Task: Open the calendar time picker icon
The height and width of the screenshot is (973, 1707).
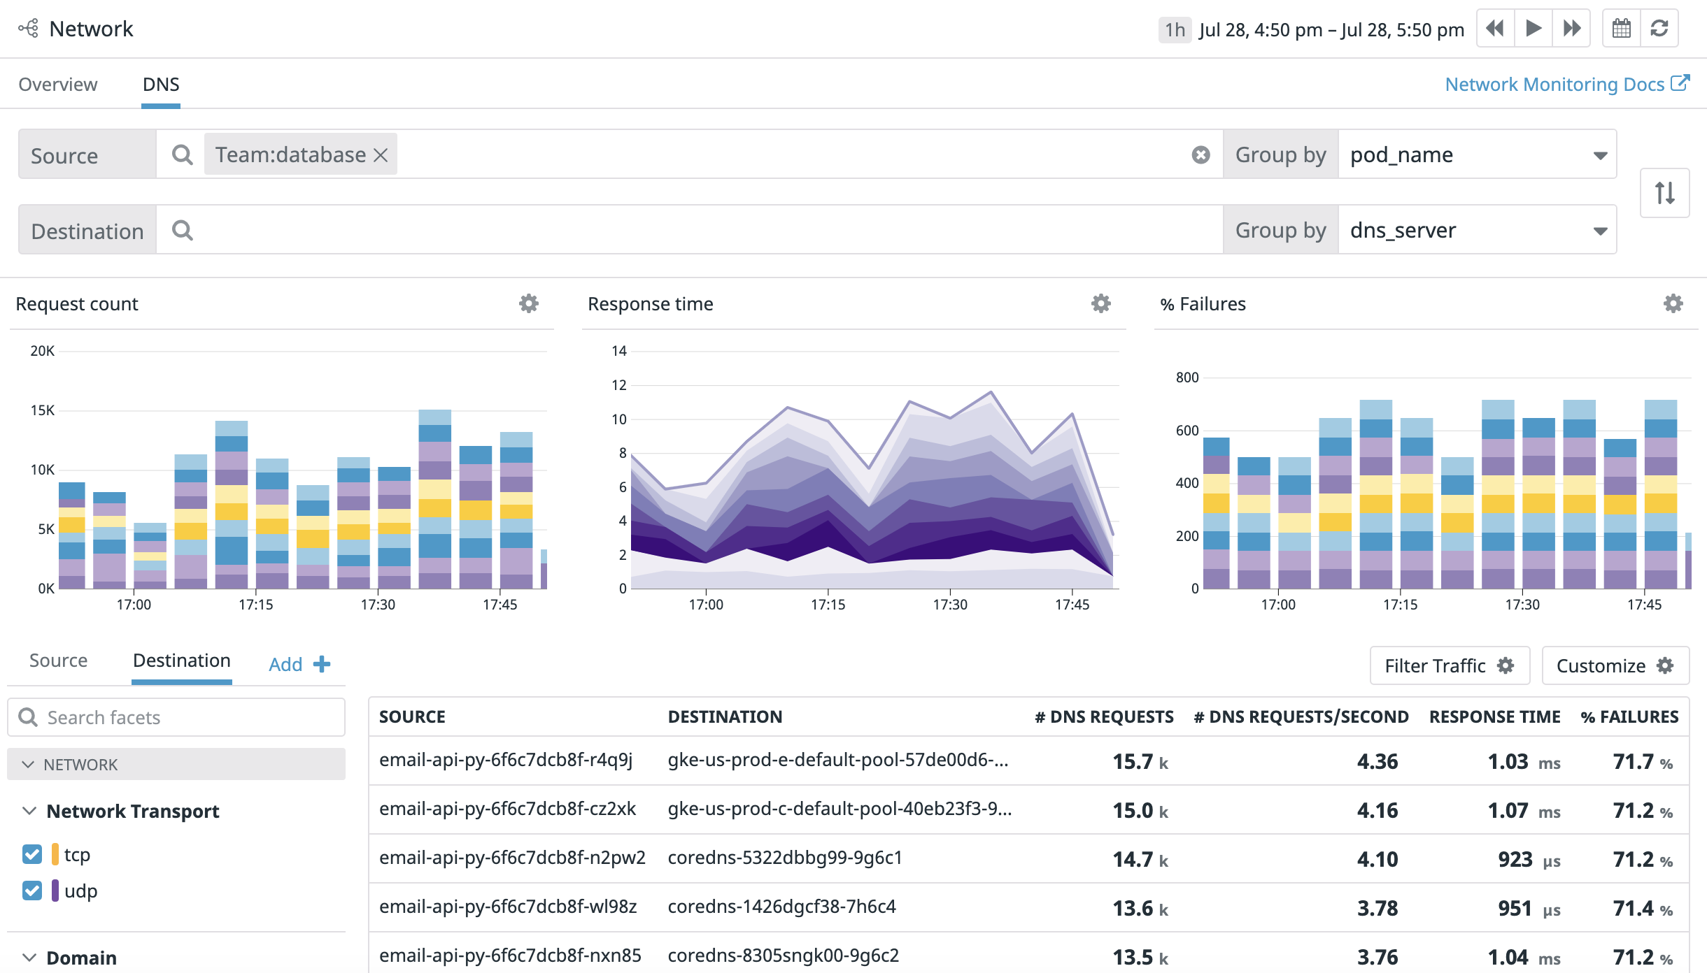Action: pos(1622,28)
